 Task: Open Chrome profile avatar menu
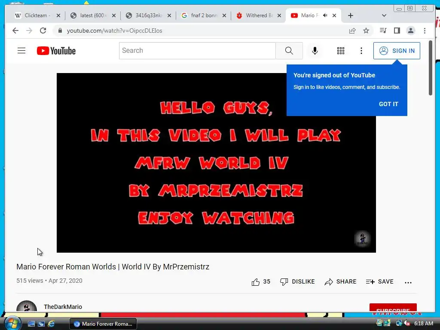coord(410,31)
